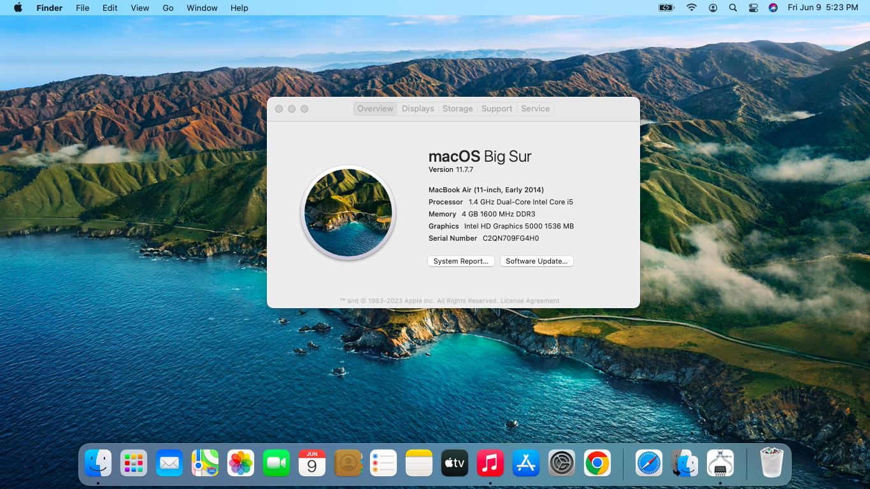Image resolution: width=870 pixels, height=489 pixels.
Task: Open the Window menu
Action: point(202,8)
